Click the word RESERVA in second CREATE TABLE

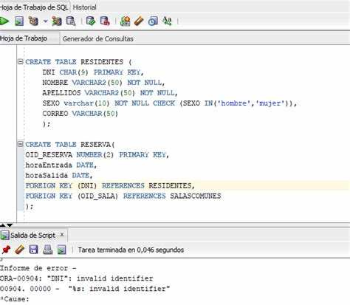96,145
